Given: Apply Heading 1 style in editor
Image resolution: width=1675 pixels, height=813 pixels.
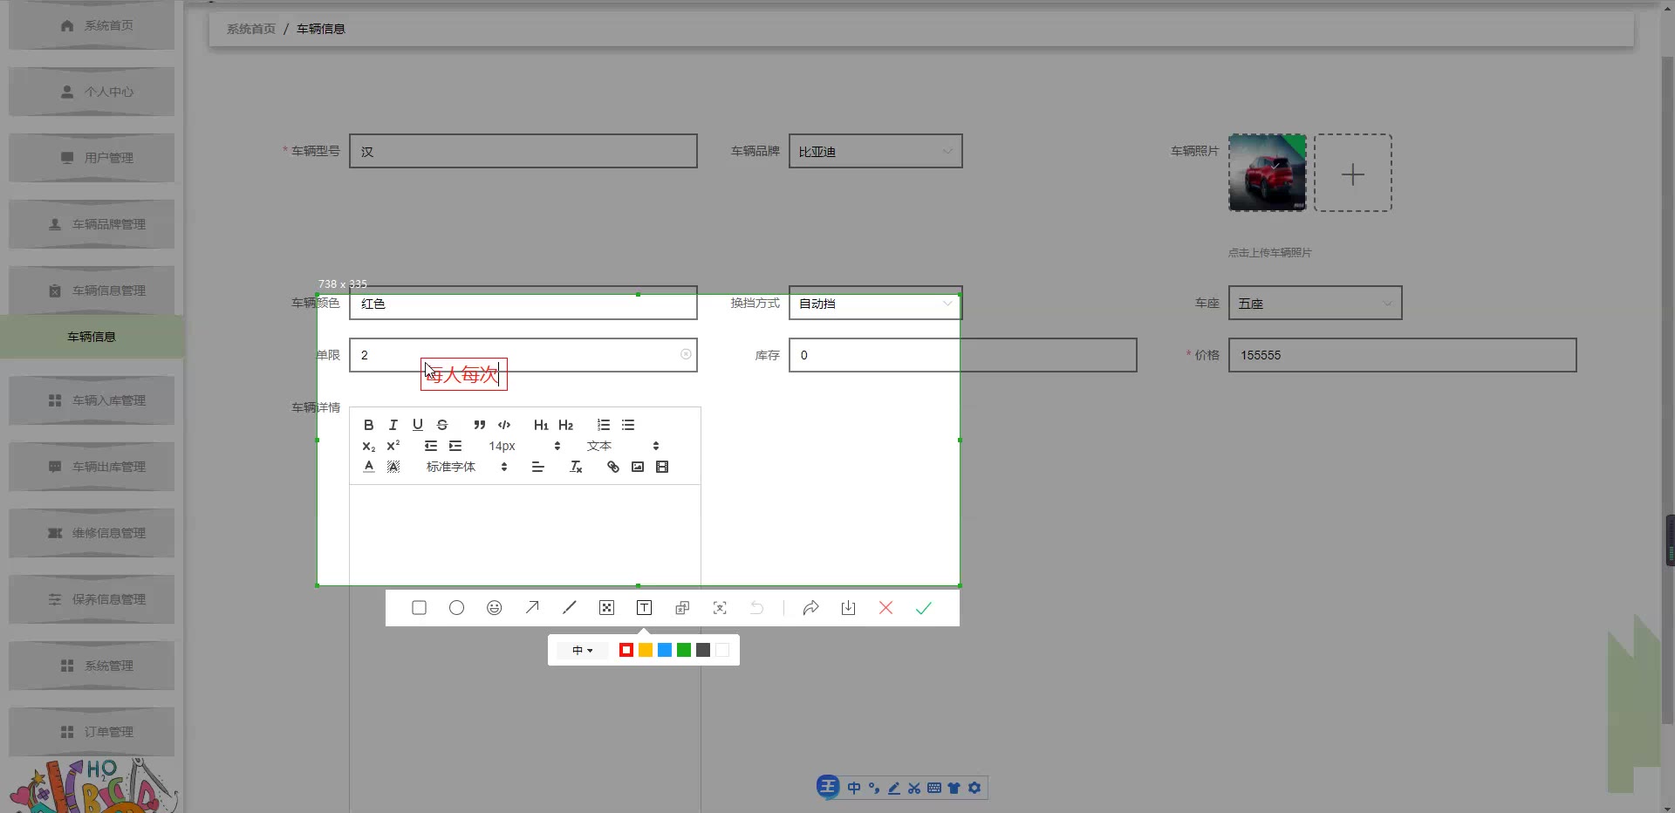Looking at the screenshot, I should coord(541,425).
